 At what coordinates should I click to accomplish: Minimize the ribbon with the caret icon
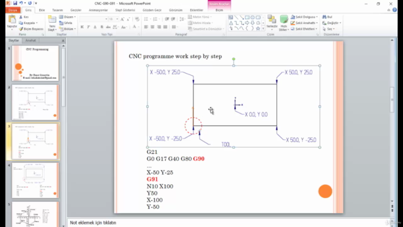point(389,10)
